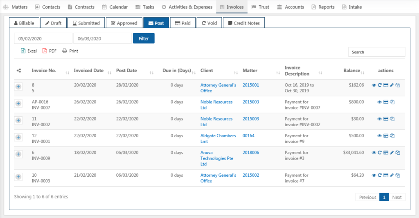This screenshot has height=218, width=419.
Task: Go to the Reports menu
Action: tap(323, 7)
